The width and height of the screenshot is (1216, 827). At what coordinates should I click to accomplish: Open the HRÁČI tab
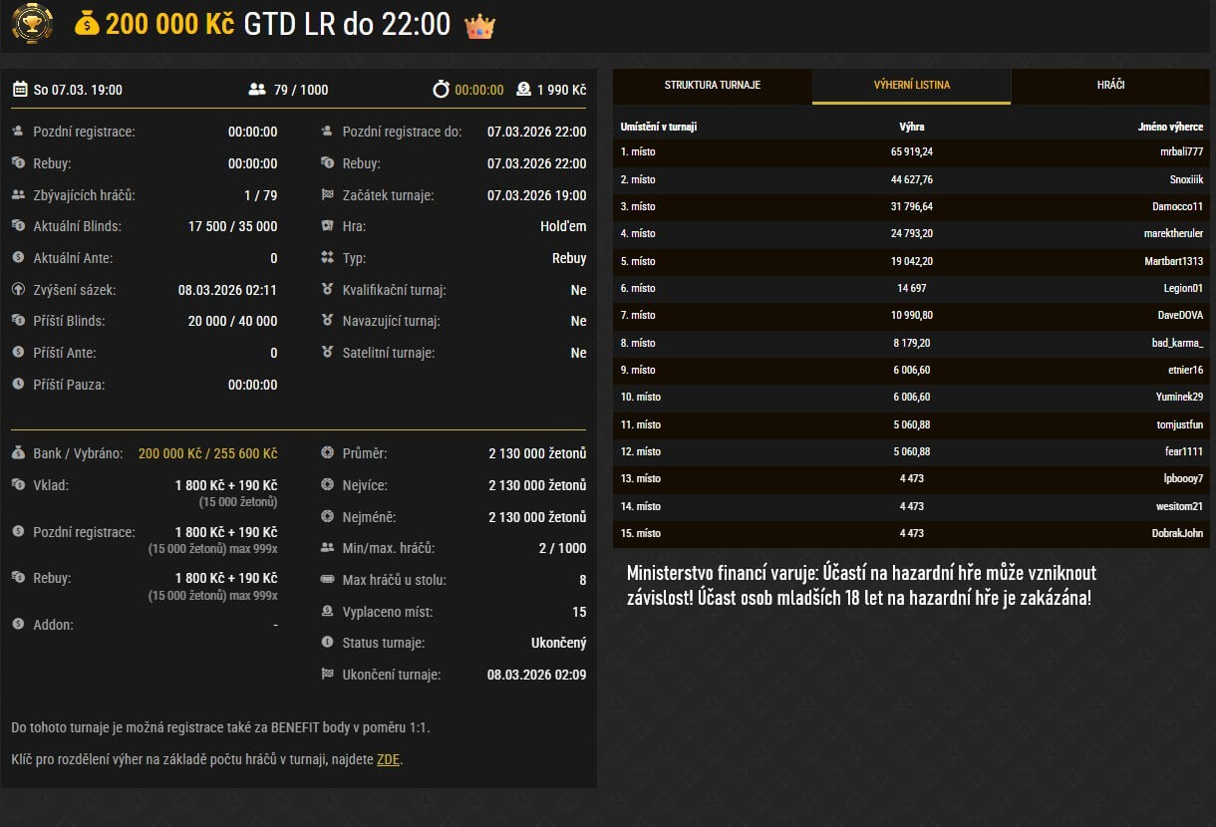pos(1109,87)
